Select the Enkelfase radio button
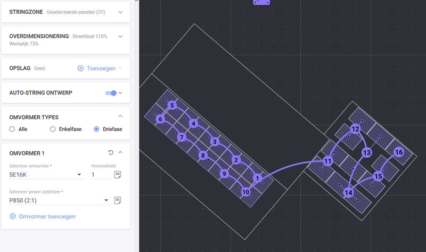This screenshot has width=426, height=252. coord(53,129)
